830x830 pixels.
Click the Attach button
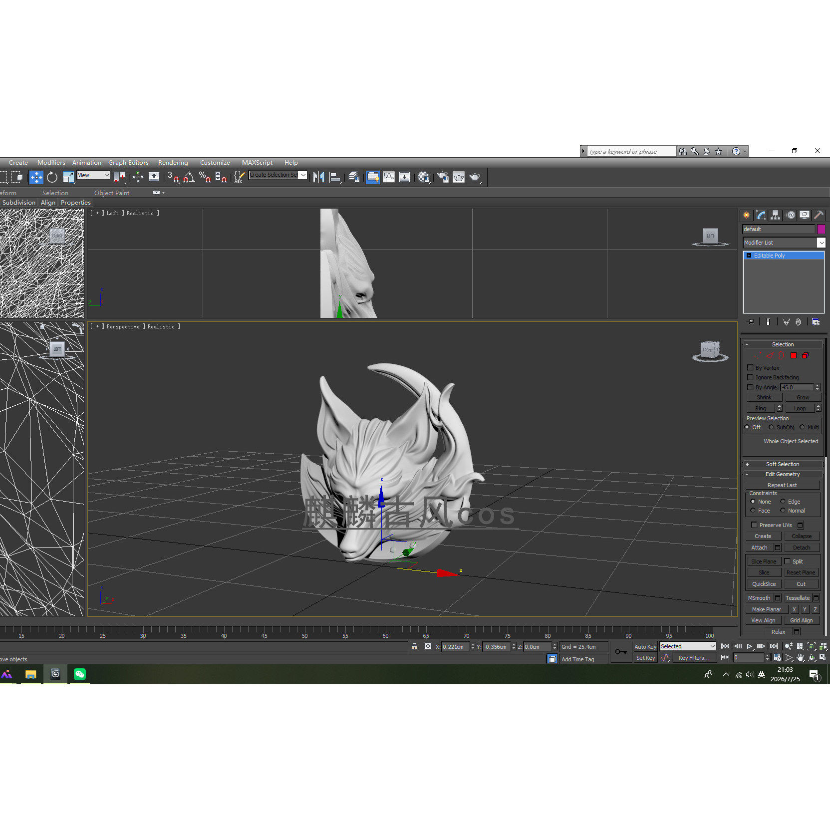[759, 548]
